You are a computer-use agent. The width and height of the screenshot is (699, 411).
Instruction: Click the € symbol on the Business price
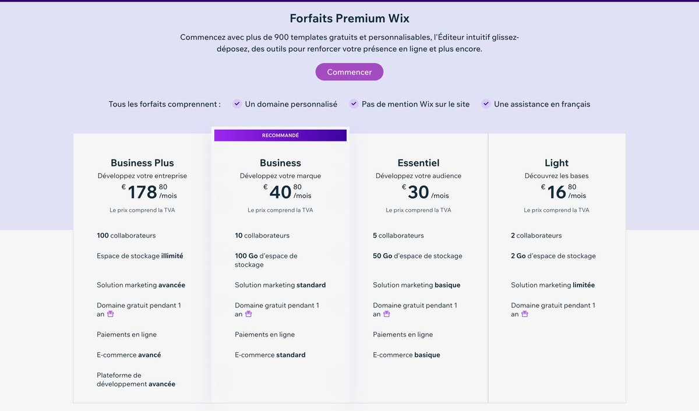[264, 186]
